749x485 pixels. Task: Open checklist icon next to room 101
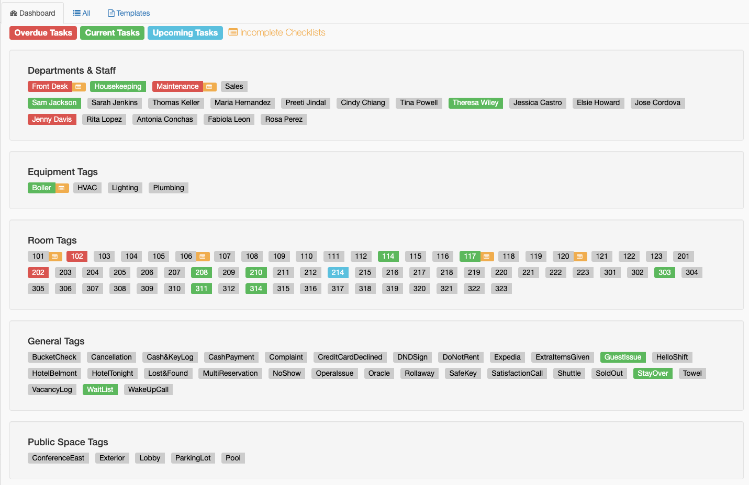click(55, 257)
